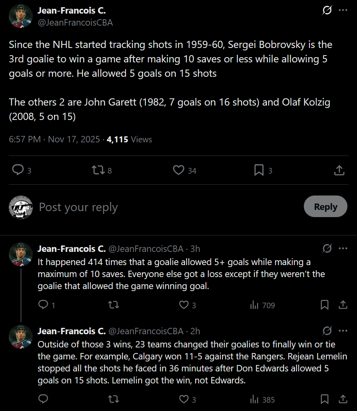Open more options on the 2h reply
The width and height of the screenshot is (357, 411).
(343, 331)
